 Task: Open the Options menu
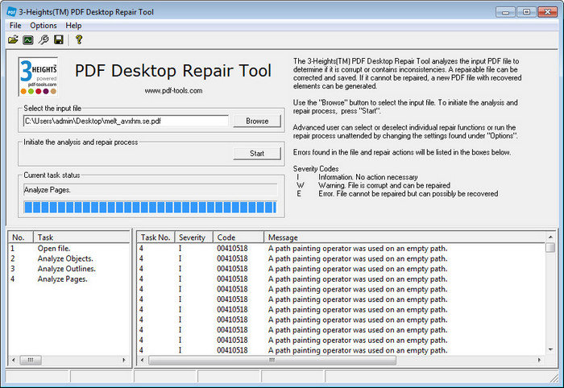pyautogui.click(x=44, y=26)
